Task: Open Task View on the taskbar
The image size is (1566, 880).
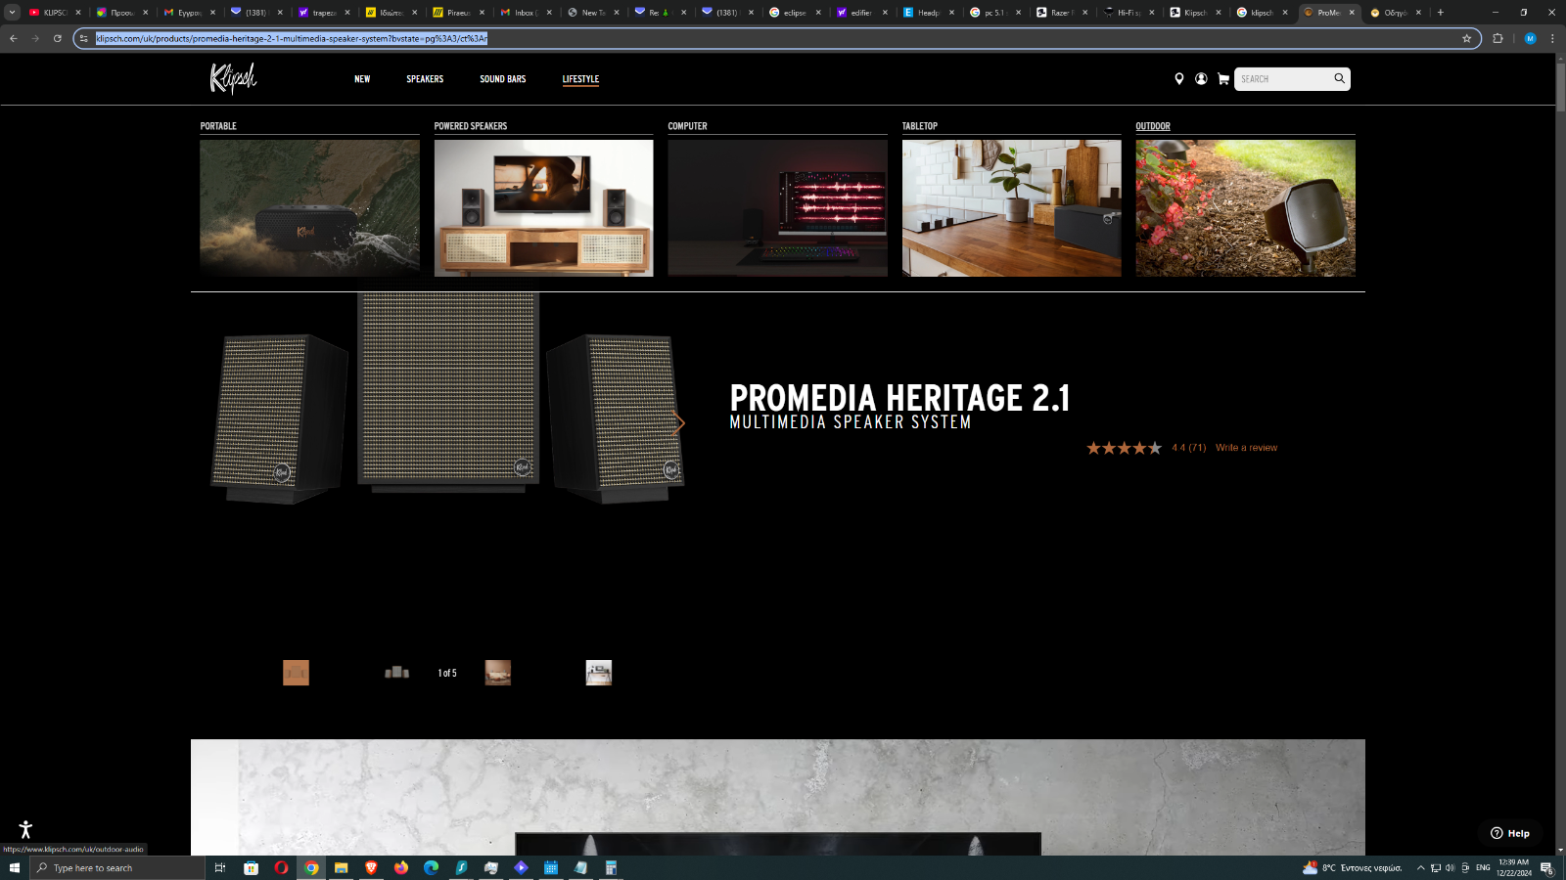Action: pyautogui.click(x=220, y=867)
